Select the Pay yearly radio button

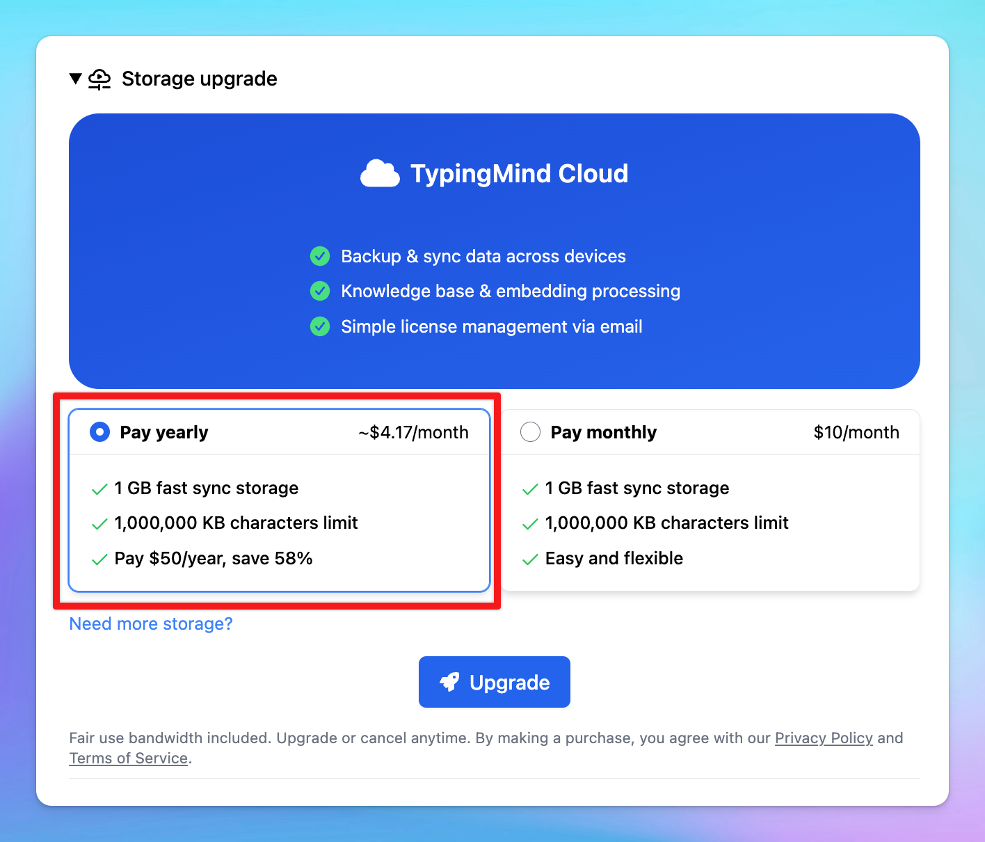pos(100,432)
